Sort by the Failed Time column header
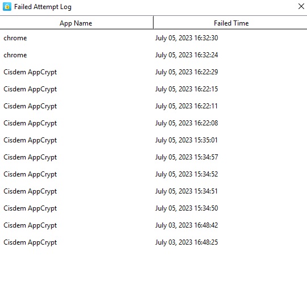 [x=230, y=23]
